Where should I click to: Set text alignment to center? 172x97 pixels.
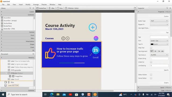[155, 51]
